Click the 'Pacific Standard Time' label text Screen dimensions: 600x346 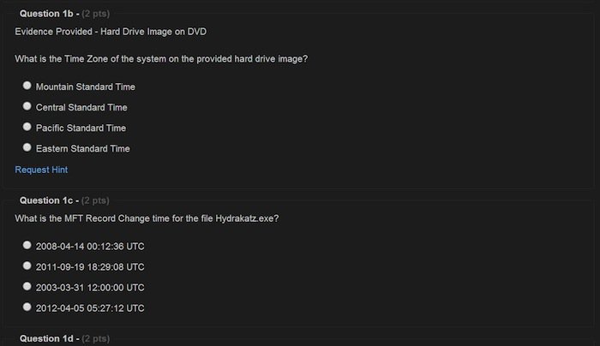[81, 128]
